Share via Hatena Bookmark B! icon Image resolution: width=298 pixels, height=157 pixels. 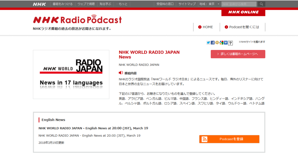point(226,42)
